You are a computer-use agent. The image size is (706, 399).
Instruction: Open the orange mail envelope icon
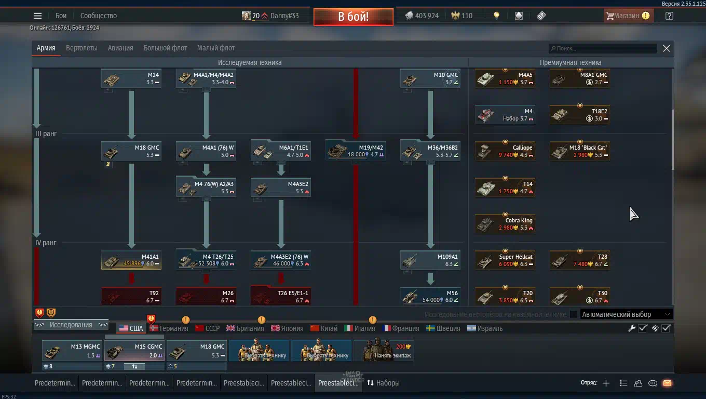667,383
